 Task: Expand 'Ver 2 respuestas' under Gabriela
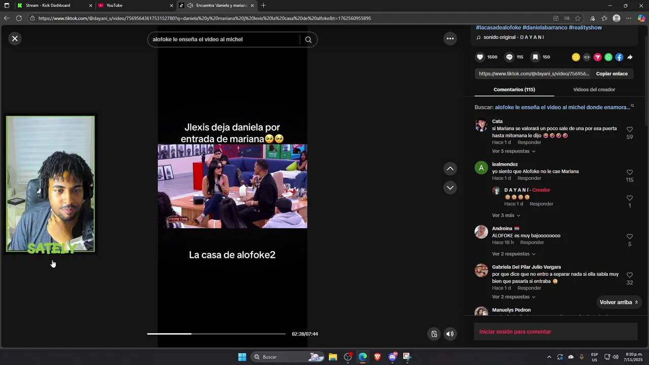514,297
